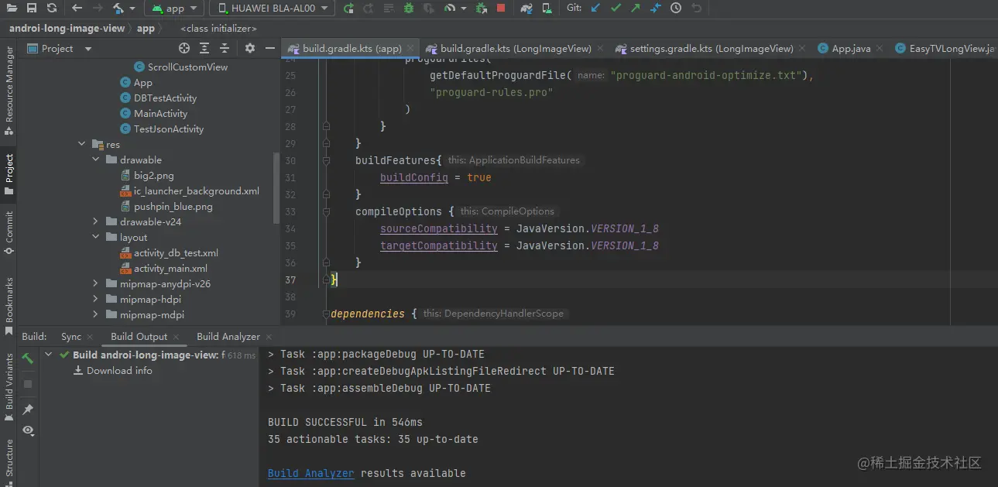998x487 pixels.
Task: Hide the Project panel with minus icon
Action: [x=270, y=48]
